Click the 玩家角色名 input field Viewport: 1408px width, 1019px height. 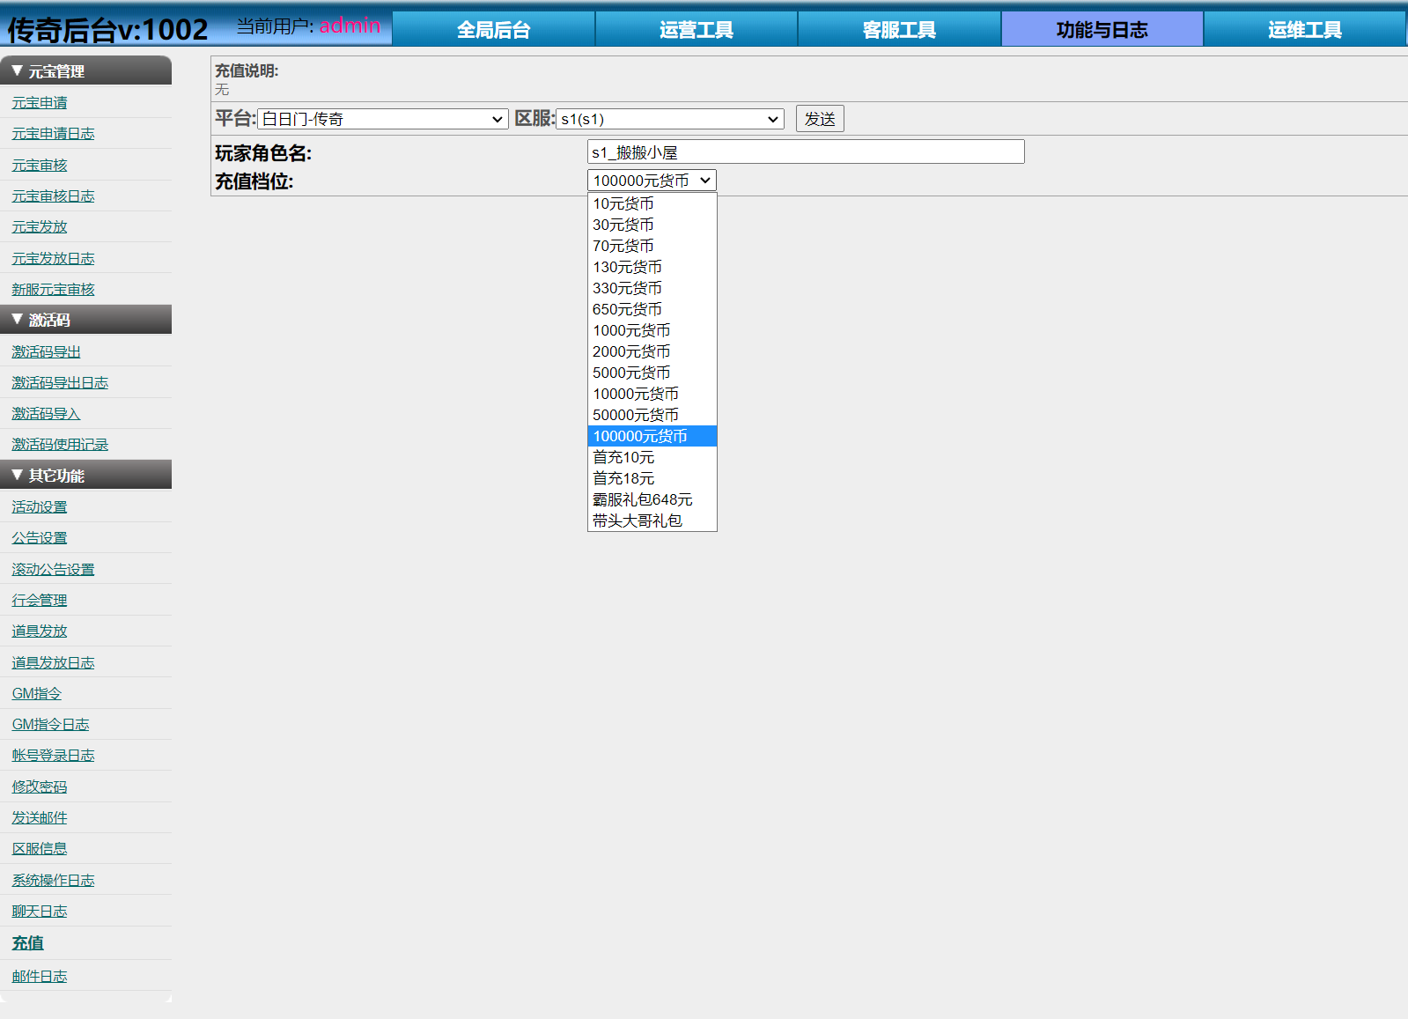[805, 152]
